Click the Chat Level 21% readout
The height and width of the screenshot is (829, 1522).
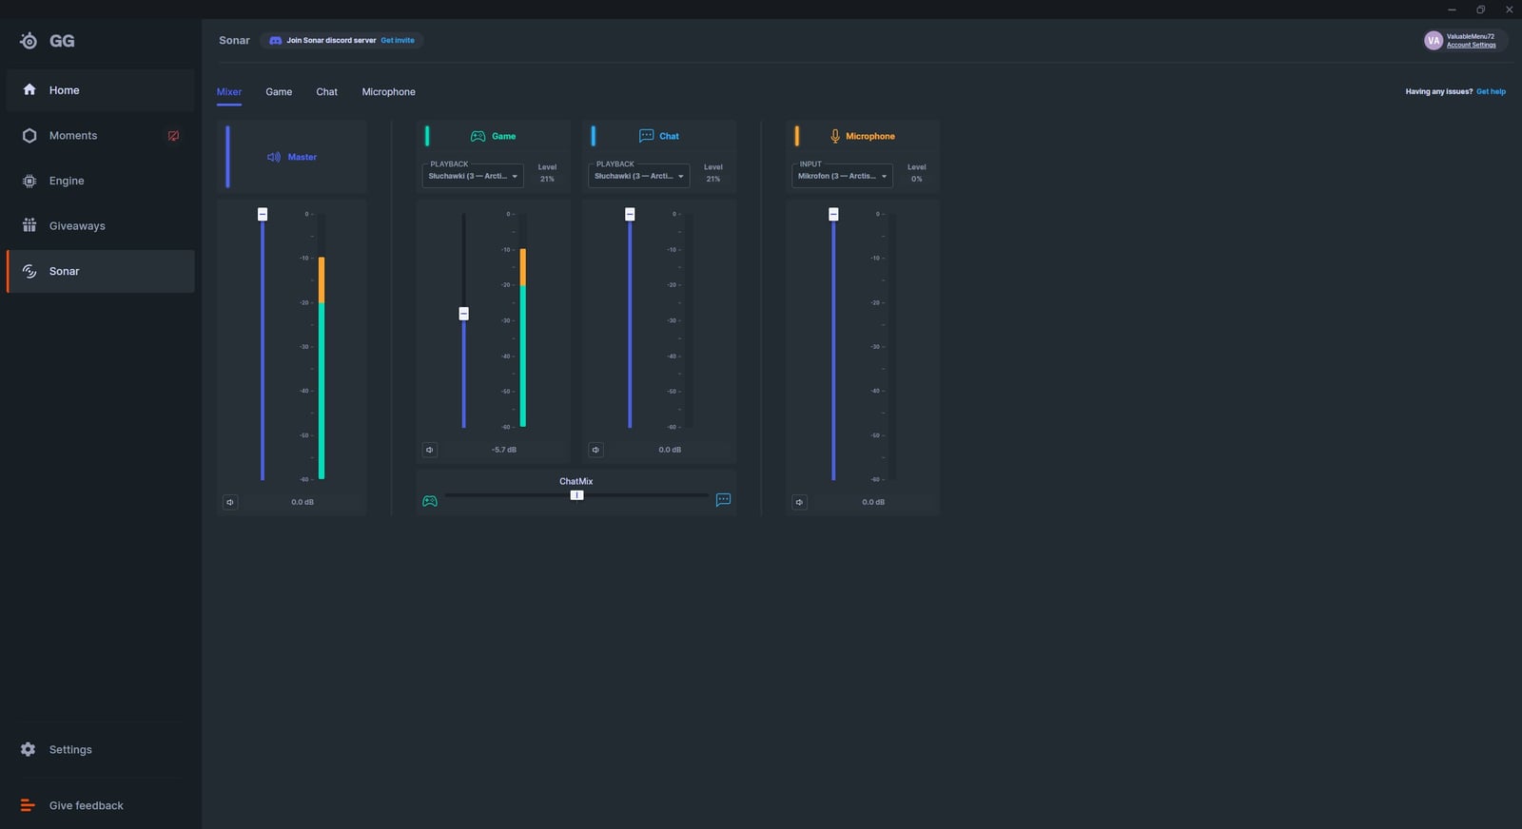713,173
